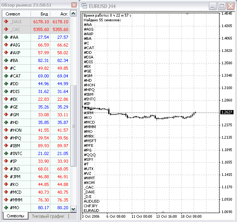Viewport: 237px width, 222px height.
Task: Select the #MMM symbol row
Action: pos(36,200)
